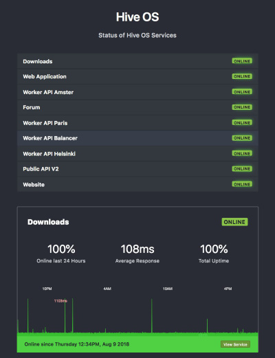The height and width of the screenshot is (358, 275).
Task: Open the Website service row
Action: click(137, 184)
